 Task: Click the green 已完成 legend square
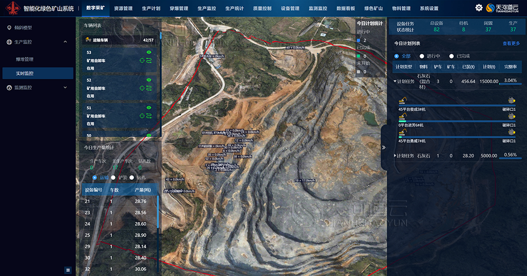click(358, 56)
